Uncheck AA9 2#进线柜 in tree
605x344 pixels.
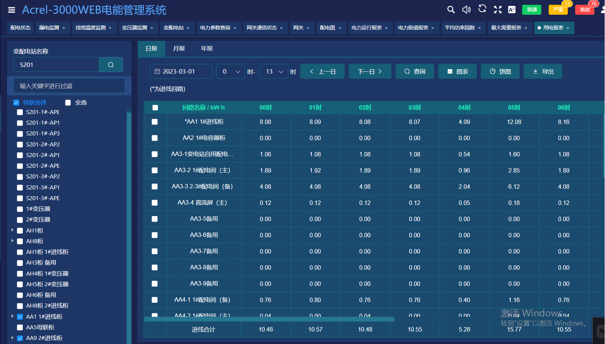20,338
